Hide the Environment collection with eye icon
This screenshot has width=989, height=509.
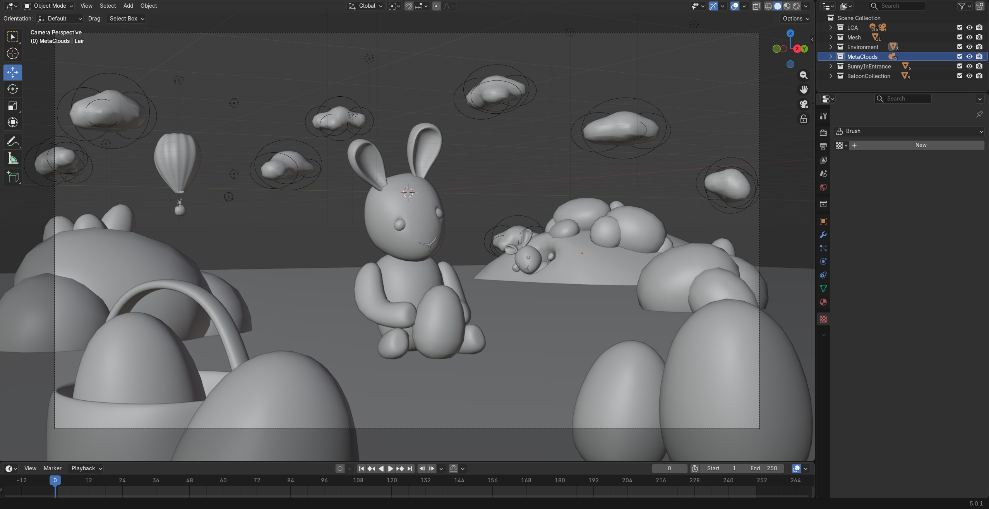[969, 47]
